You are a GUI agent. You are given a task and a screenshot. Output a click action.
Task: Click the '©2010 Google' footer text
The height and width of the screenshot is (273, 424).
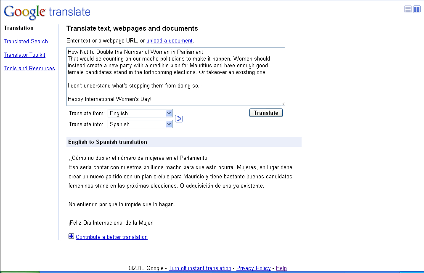(146, 268)
